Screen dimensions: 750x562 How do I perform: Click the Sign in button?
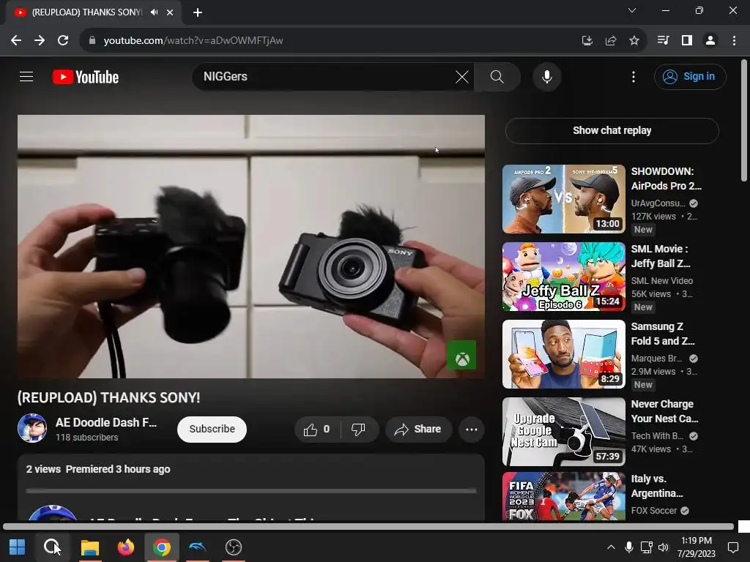pyautogui.click(x=690, y=76)
